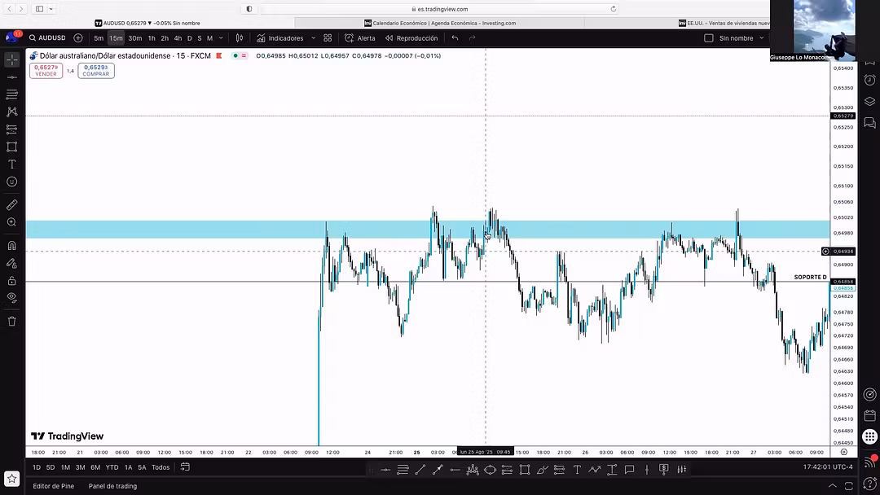880x495 pixels.
Task: Switch to daily D timeframe
Action: (x=190, y=38)
